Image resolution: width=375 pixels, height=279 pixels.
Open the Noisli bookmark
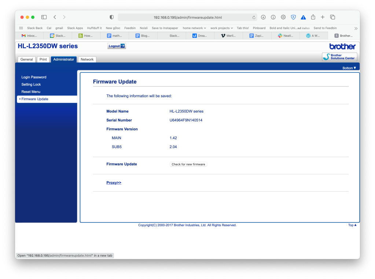pos(143,28)
